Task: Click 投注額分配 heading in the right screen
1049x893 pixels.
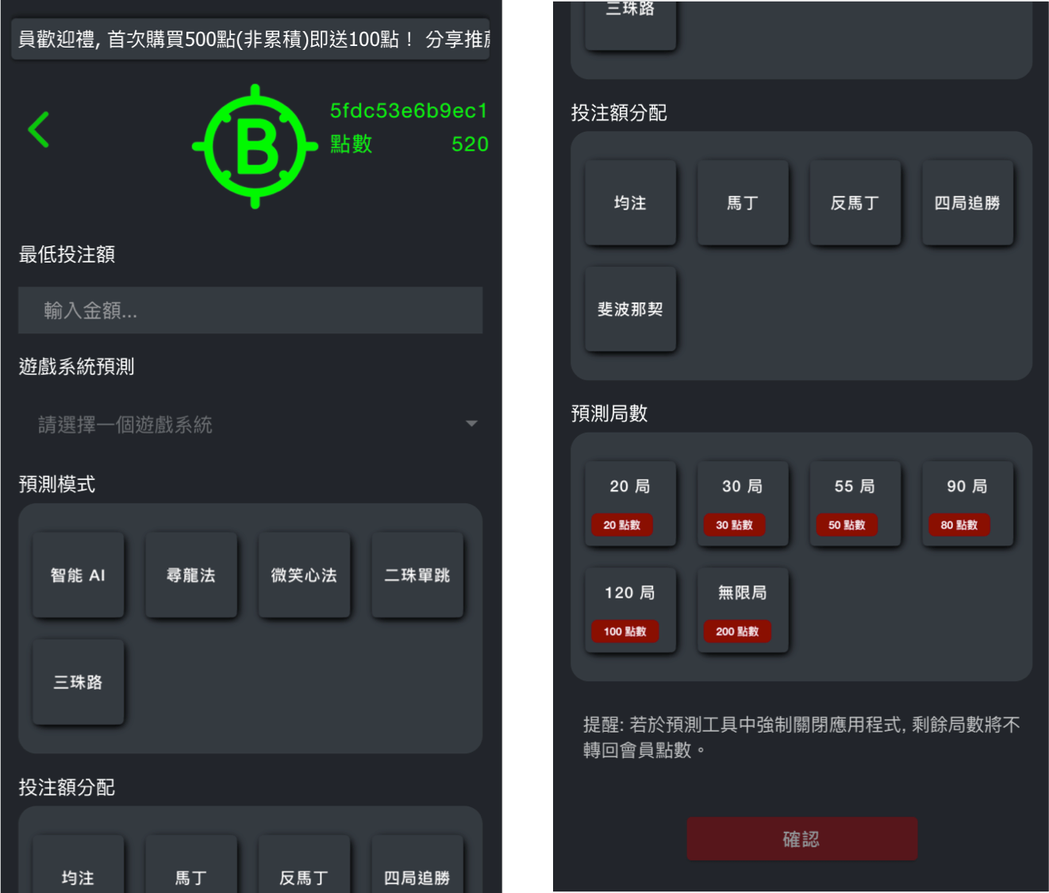Action: (619, 113)
